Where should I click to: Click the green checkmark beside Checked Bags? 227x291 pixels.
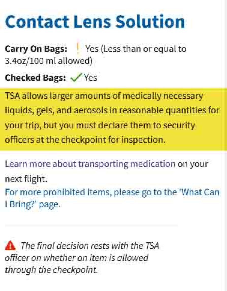pyautogui.click(x=76, y=77)
